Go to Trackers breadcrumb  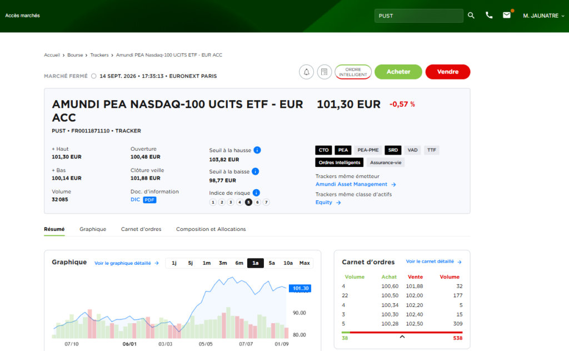[99, 55]
